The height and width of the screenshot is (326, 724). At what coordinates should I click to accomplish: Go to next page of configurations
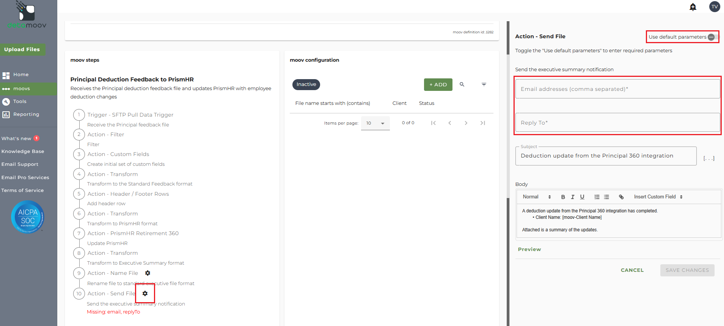[466, 123]
